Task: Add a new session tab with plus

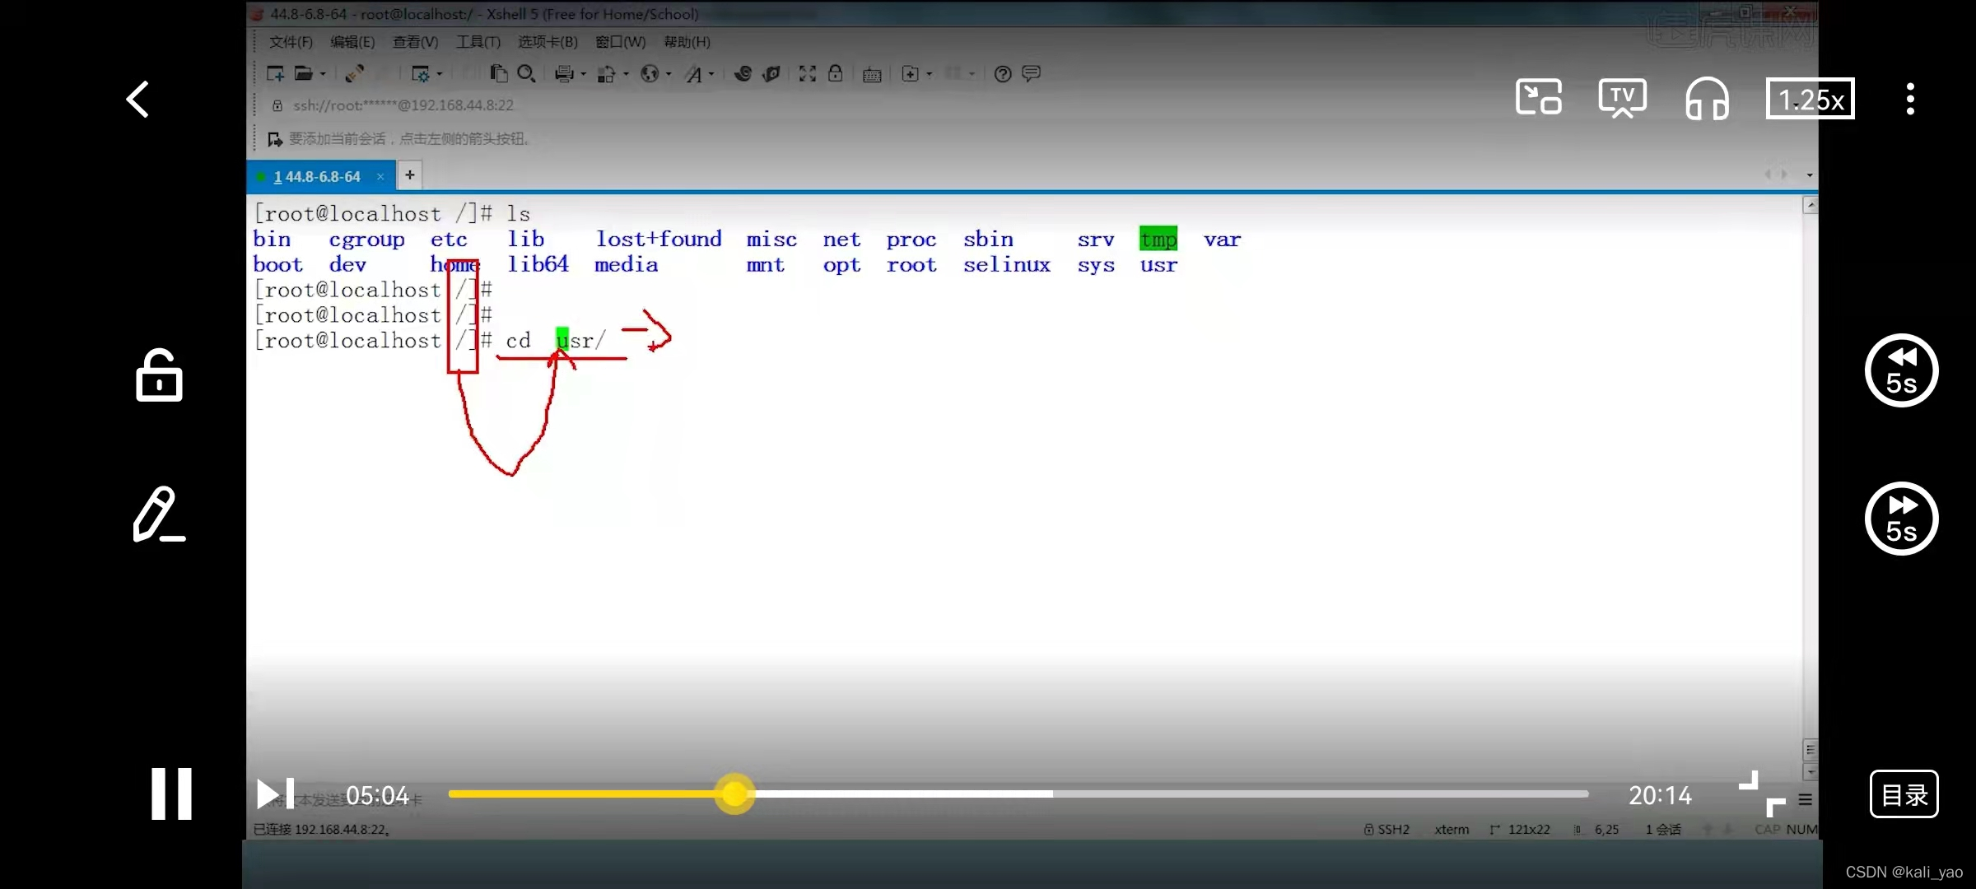Action: pos(409,175)
